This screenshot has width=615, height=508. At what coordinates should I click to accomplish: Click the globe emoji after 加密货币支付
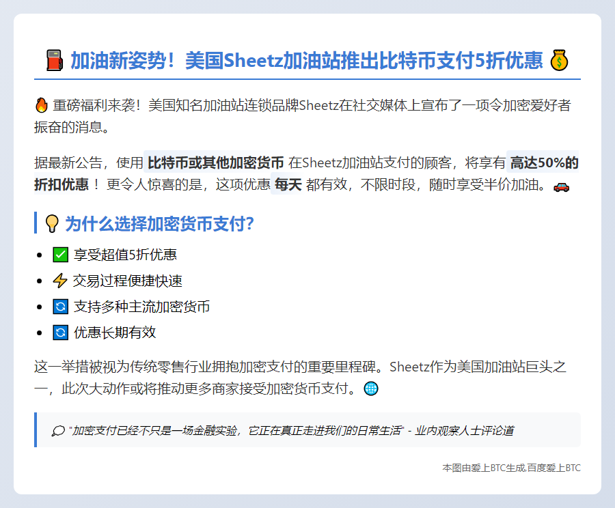point(371,389)
